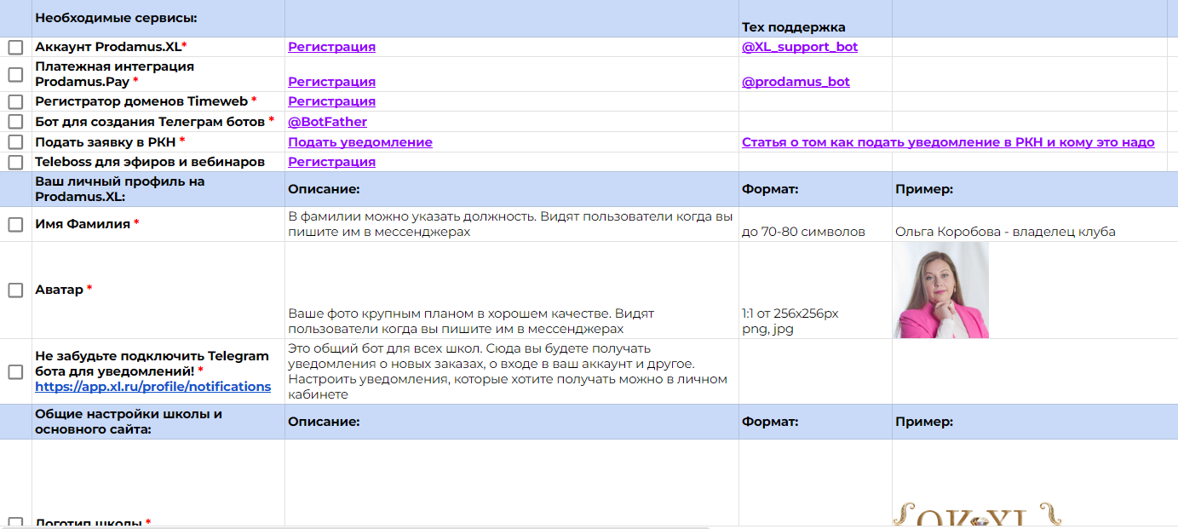Open the @XL_support_bot support link

pyautogui.click(x=800, y=47)
